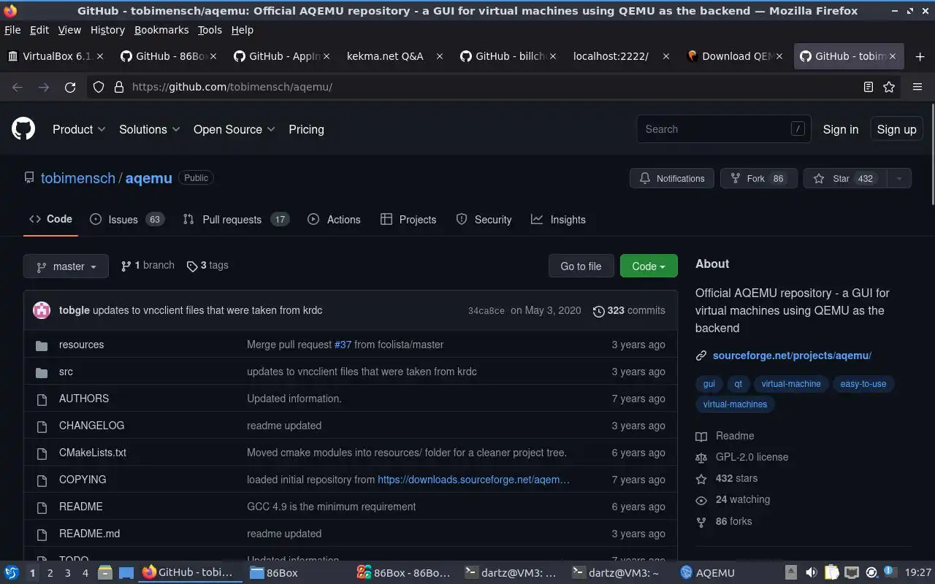
Task: Click the resources folder icon
Action: [x=42, y=345]
